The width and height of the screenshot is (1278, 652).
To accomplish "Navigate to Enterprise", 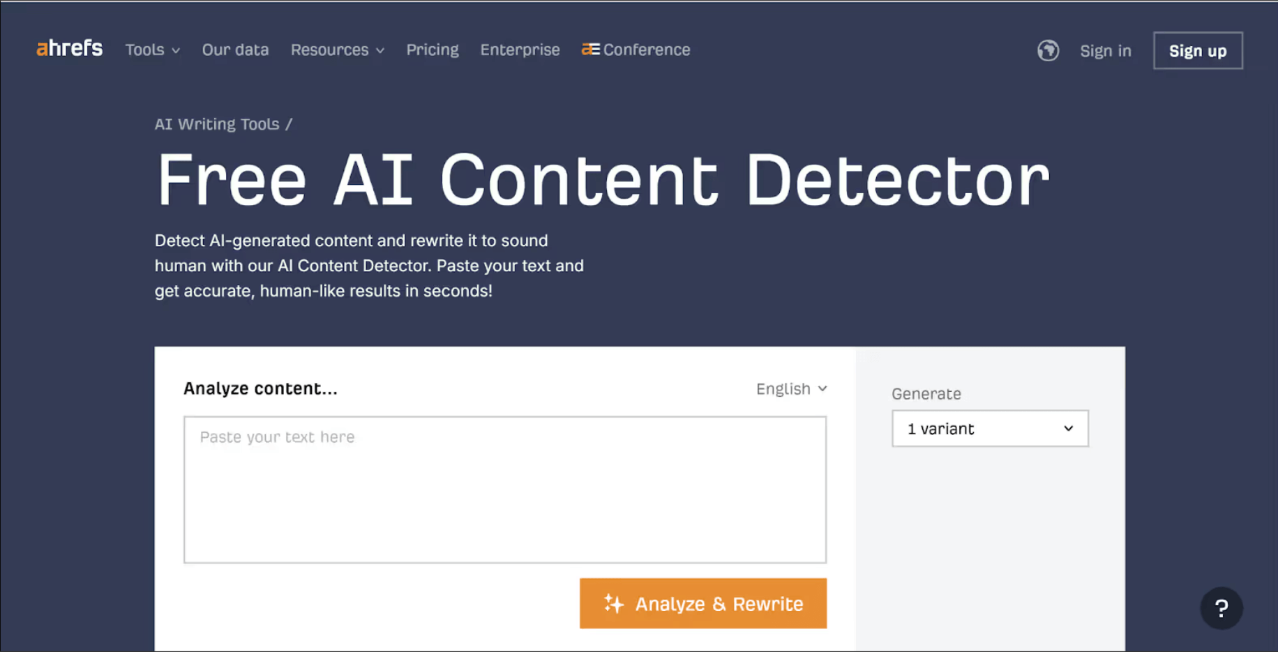I will (x=520, y=50).
